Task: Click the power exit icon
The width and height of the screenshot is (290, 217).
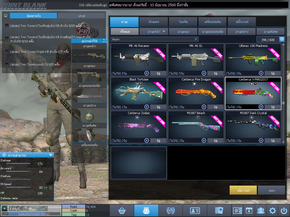Action: click(284, 211)
